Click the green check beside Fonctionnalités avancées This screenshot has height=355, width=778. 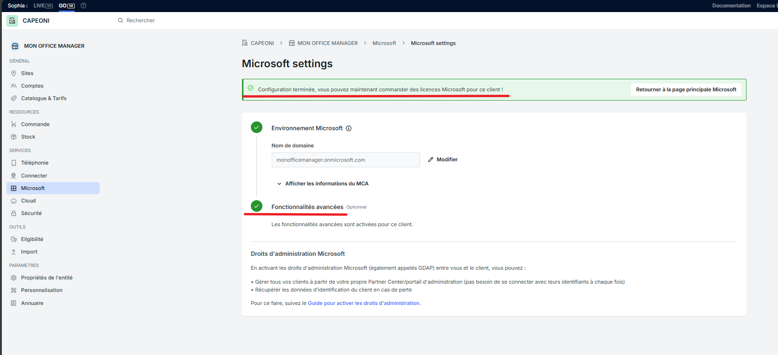point(256,206)
